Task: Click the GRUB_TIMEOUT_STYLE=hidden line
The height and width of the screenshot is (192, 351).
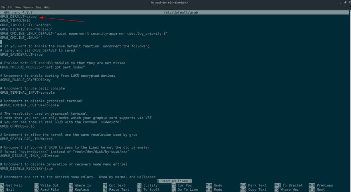Action: point(25,25)
